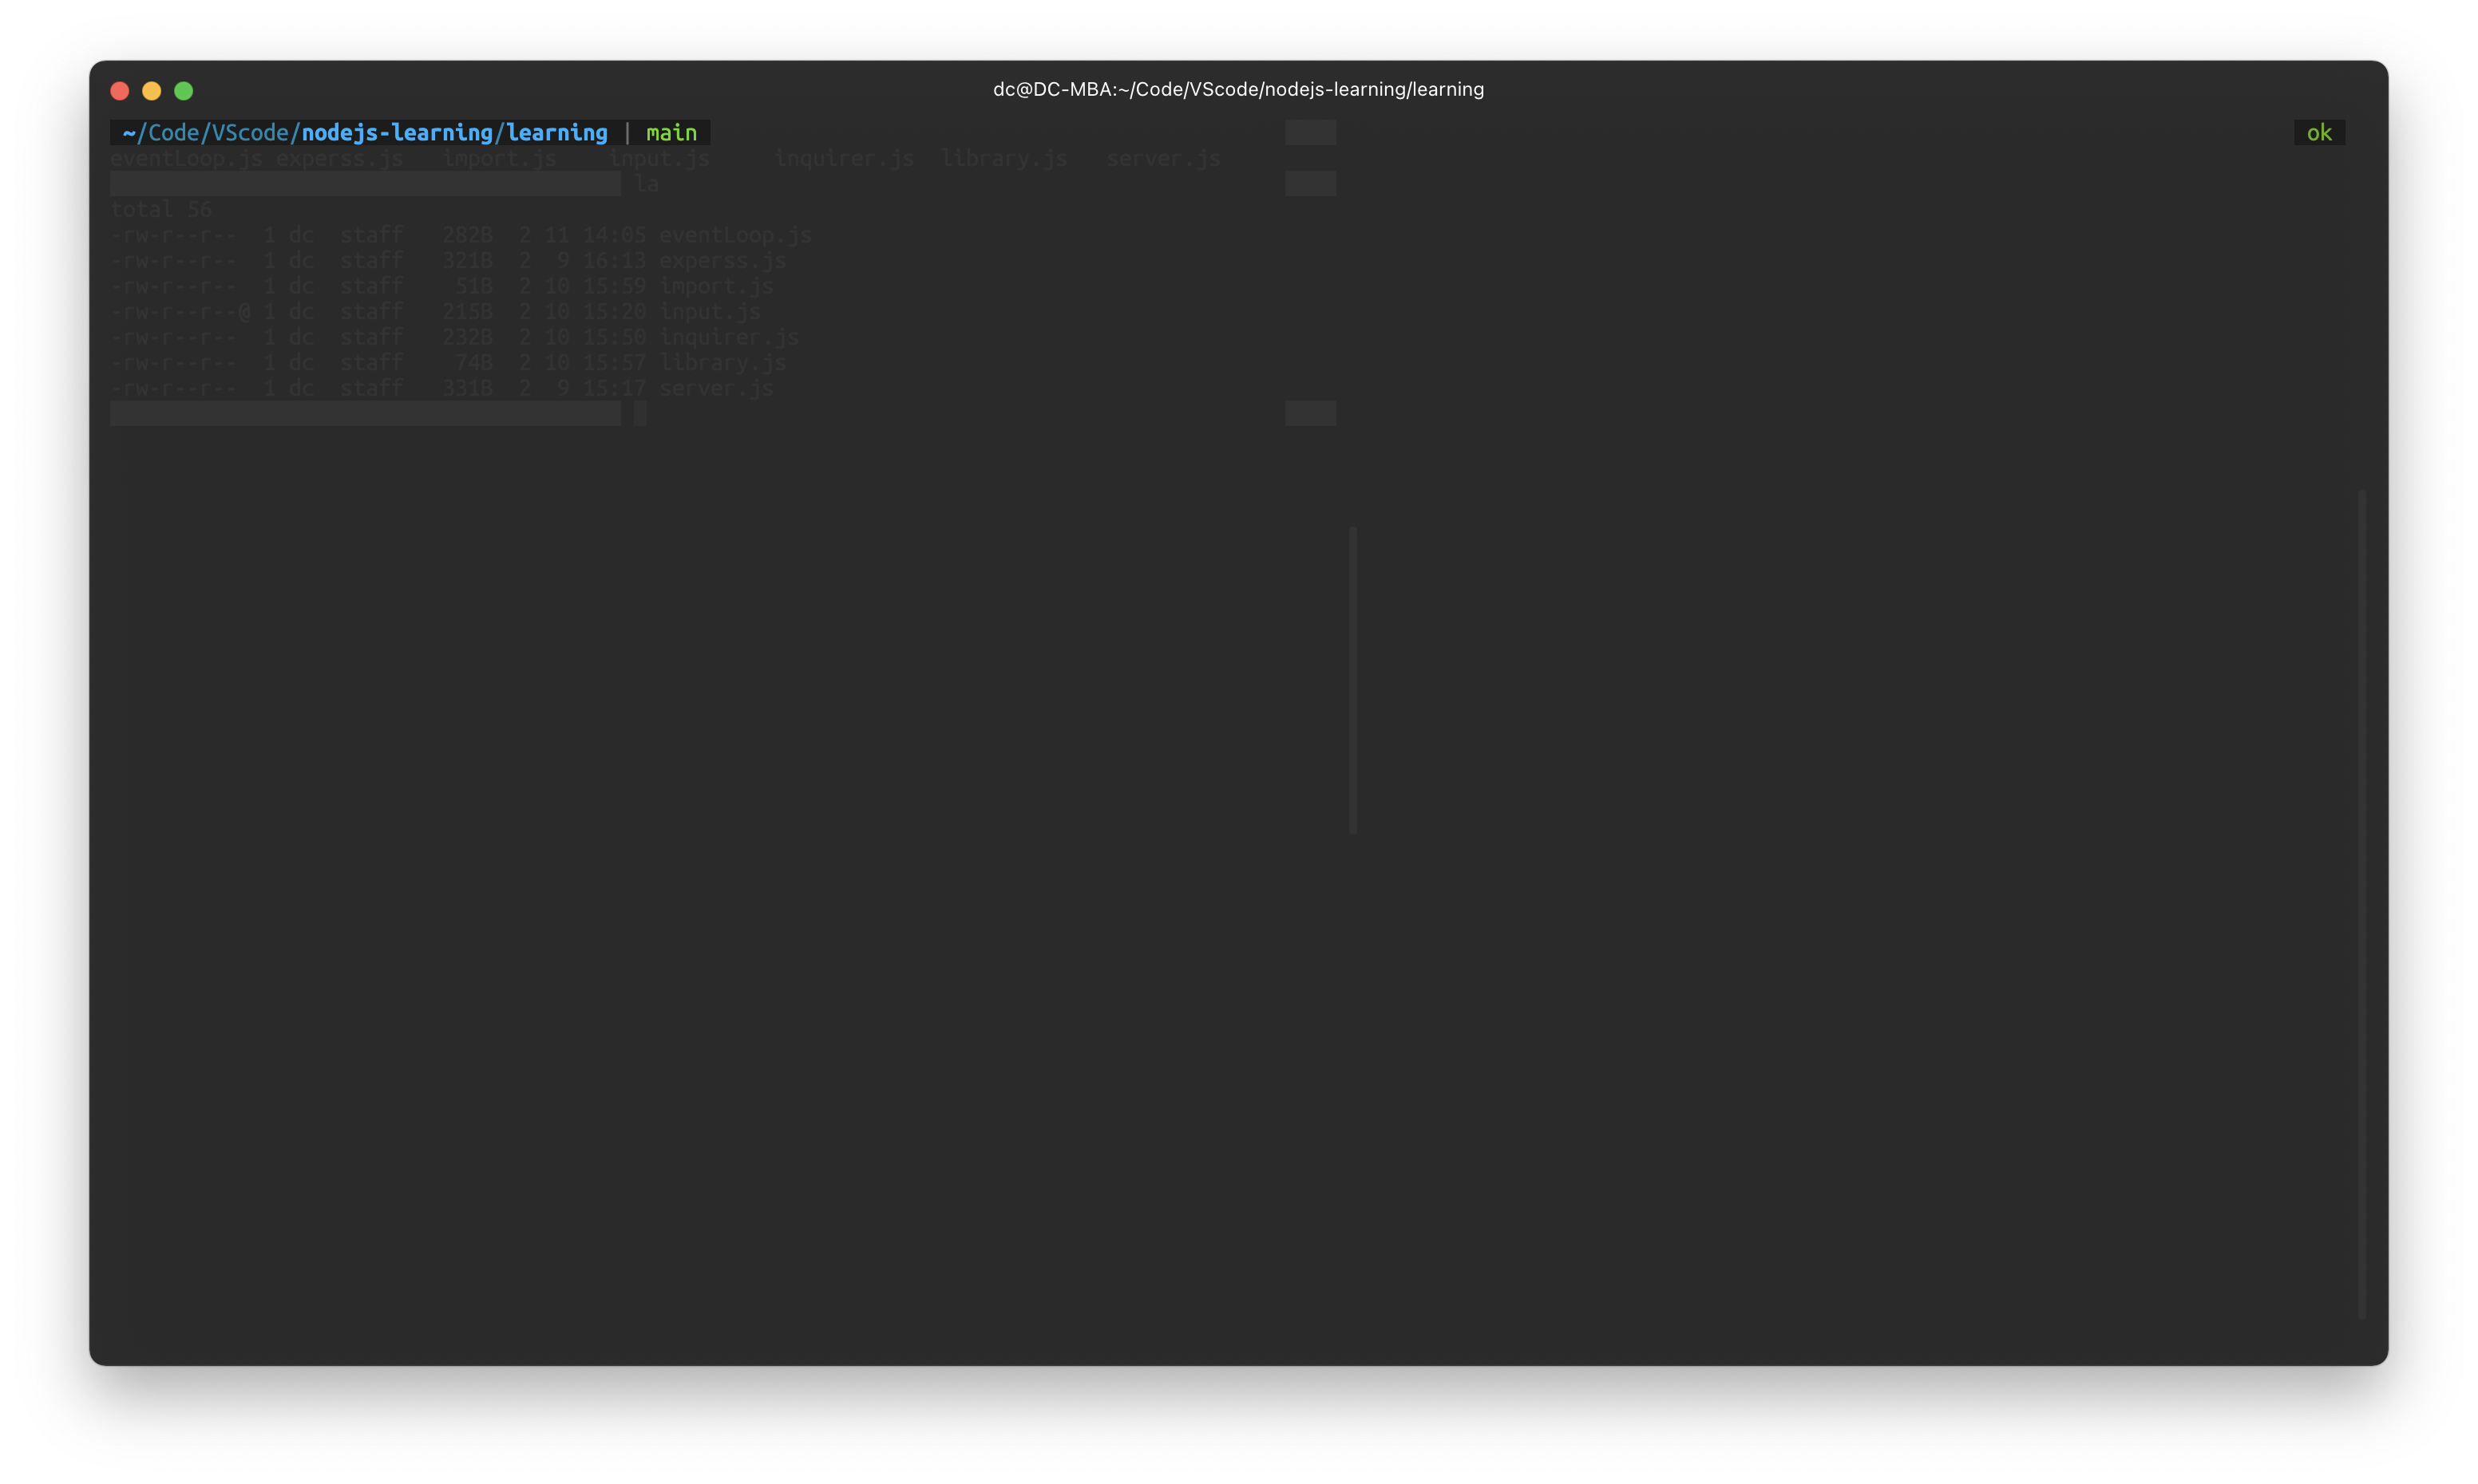
Task: Click the bold "nodejs-learning" path segment
Action: click(x=397, y=132)
